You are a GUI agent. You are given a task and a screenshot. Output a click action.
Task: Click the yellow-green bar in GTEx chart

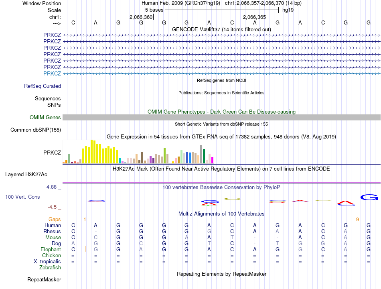point(165,156)
